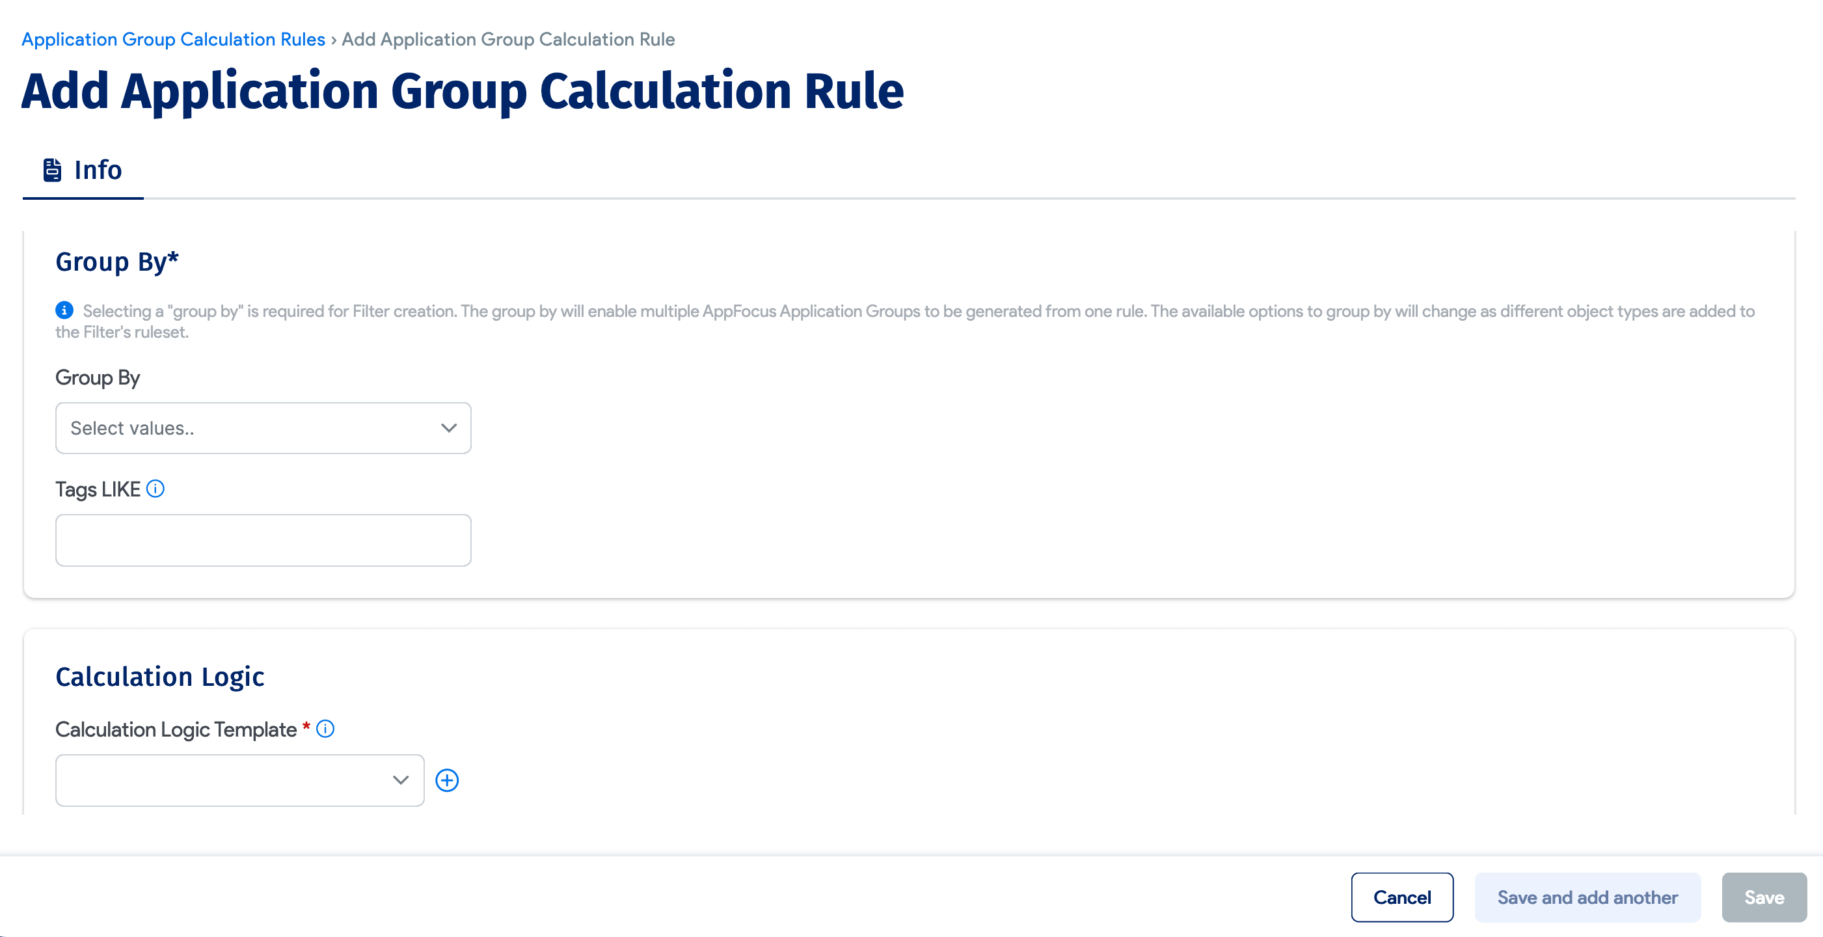Click the Group By field label

(x=98, y=377)
